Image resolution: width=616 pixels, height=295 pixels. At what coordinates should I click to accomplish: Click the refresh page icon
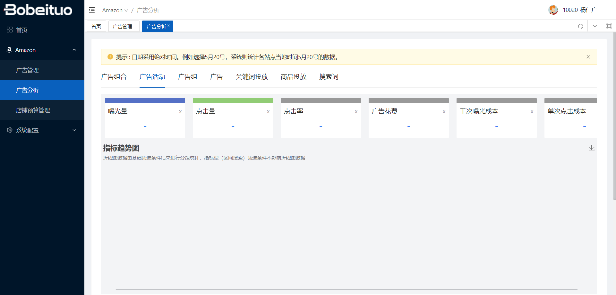(580, 26)
